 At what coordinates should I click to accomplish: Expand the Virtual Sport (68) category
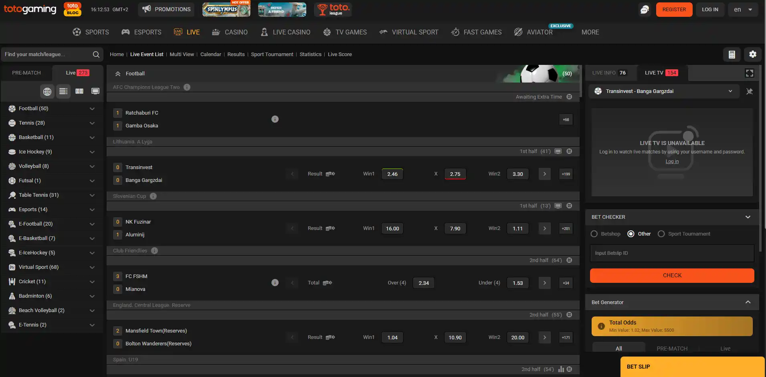point(52,267)
